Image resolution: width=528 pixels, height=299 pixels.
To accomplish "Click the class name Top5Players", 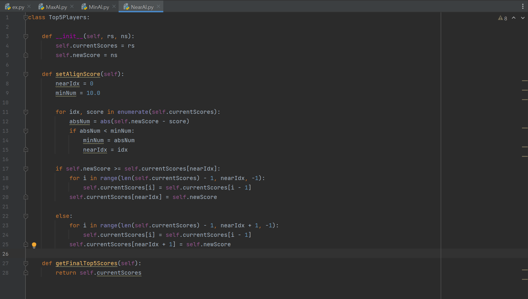I will click(x=68, y=17).
